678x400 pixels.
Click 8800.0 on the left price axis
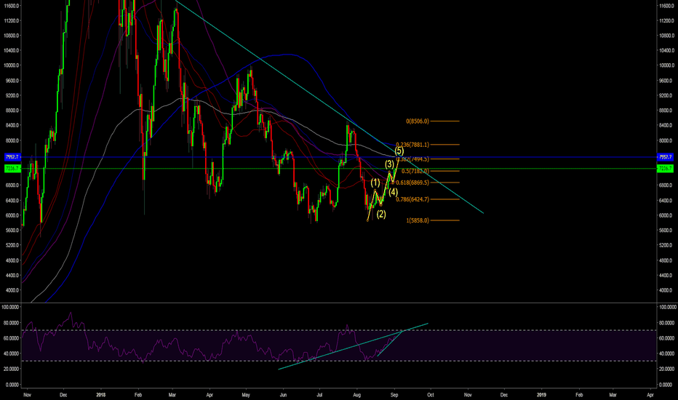(x=12, y=111)
